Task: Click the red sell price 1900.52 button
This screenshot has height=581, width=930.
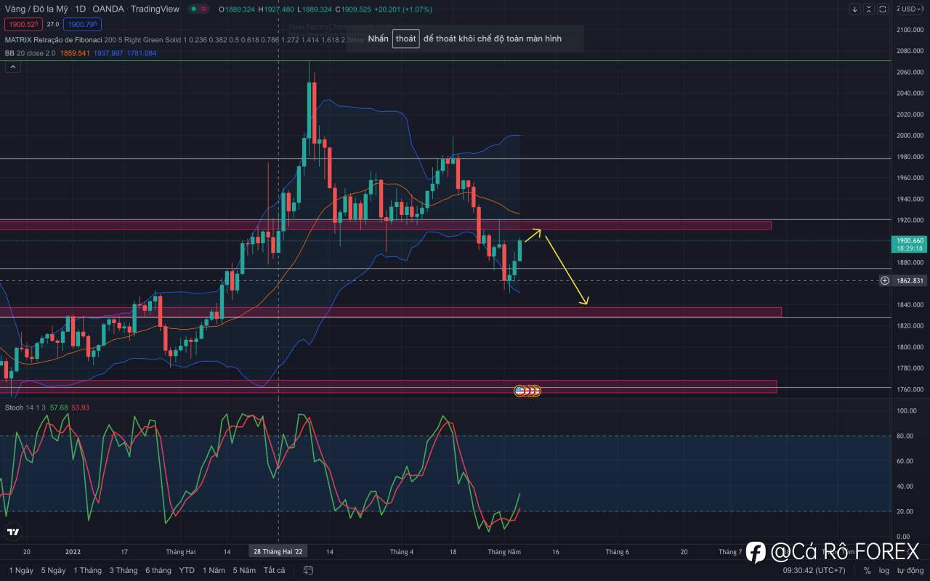Action: 24,25
